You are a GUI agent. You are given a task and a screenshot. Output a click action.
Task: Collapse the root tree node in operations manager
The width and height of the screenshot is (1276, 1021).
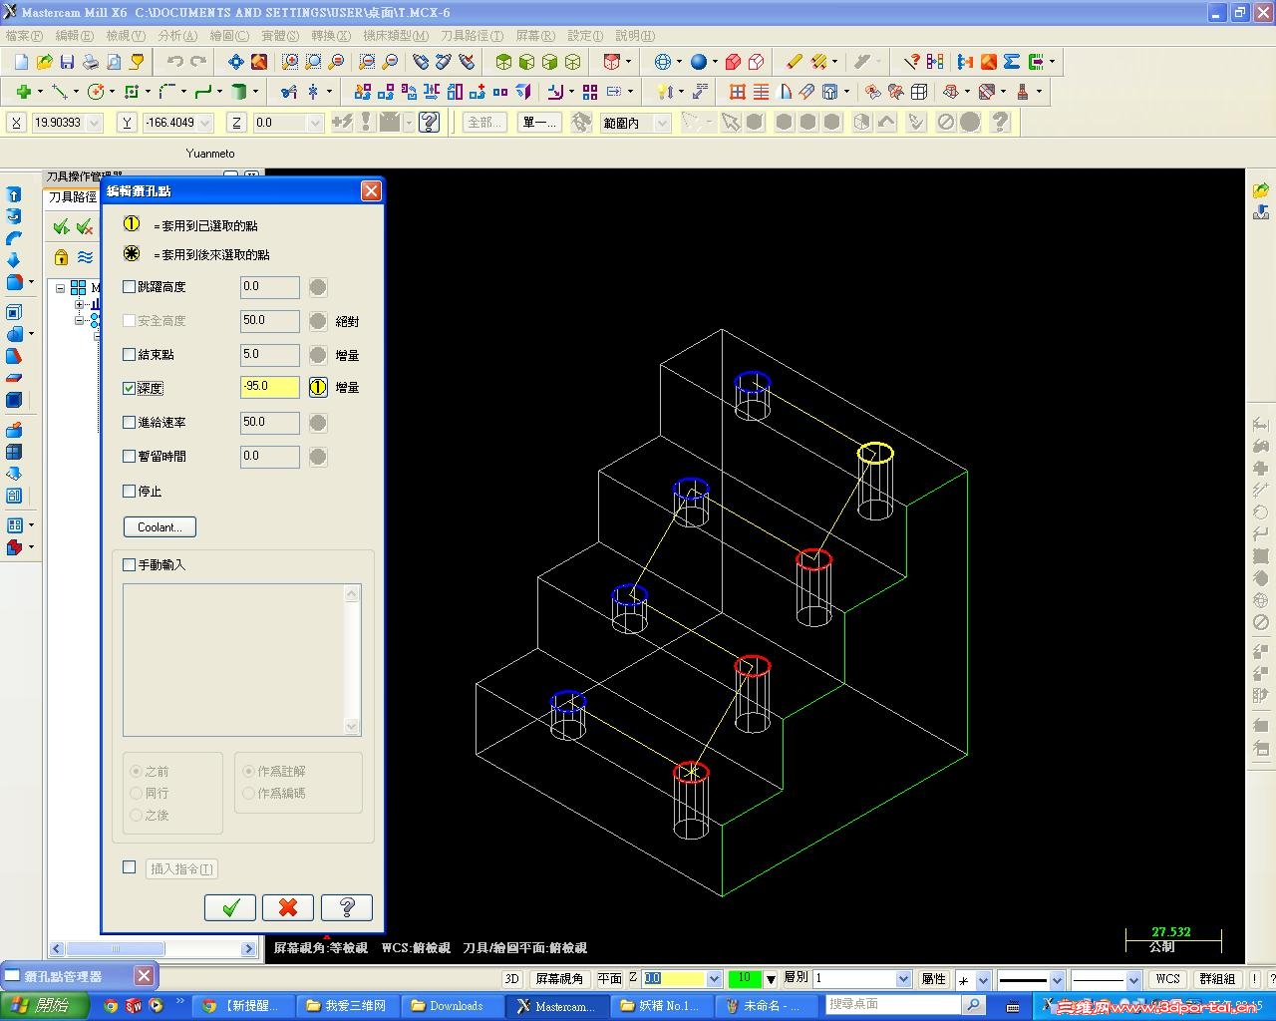[60, 288]
